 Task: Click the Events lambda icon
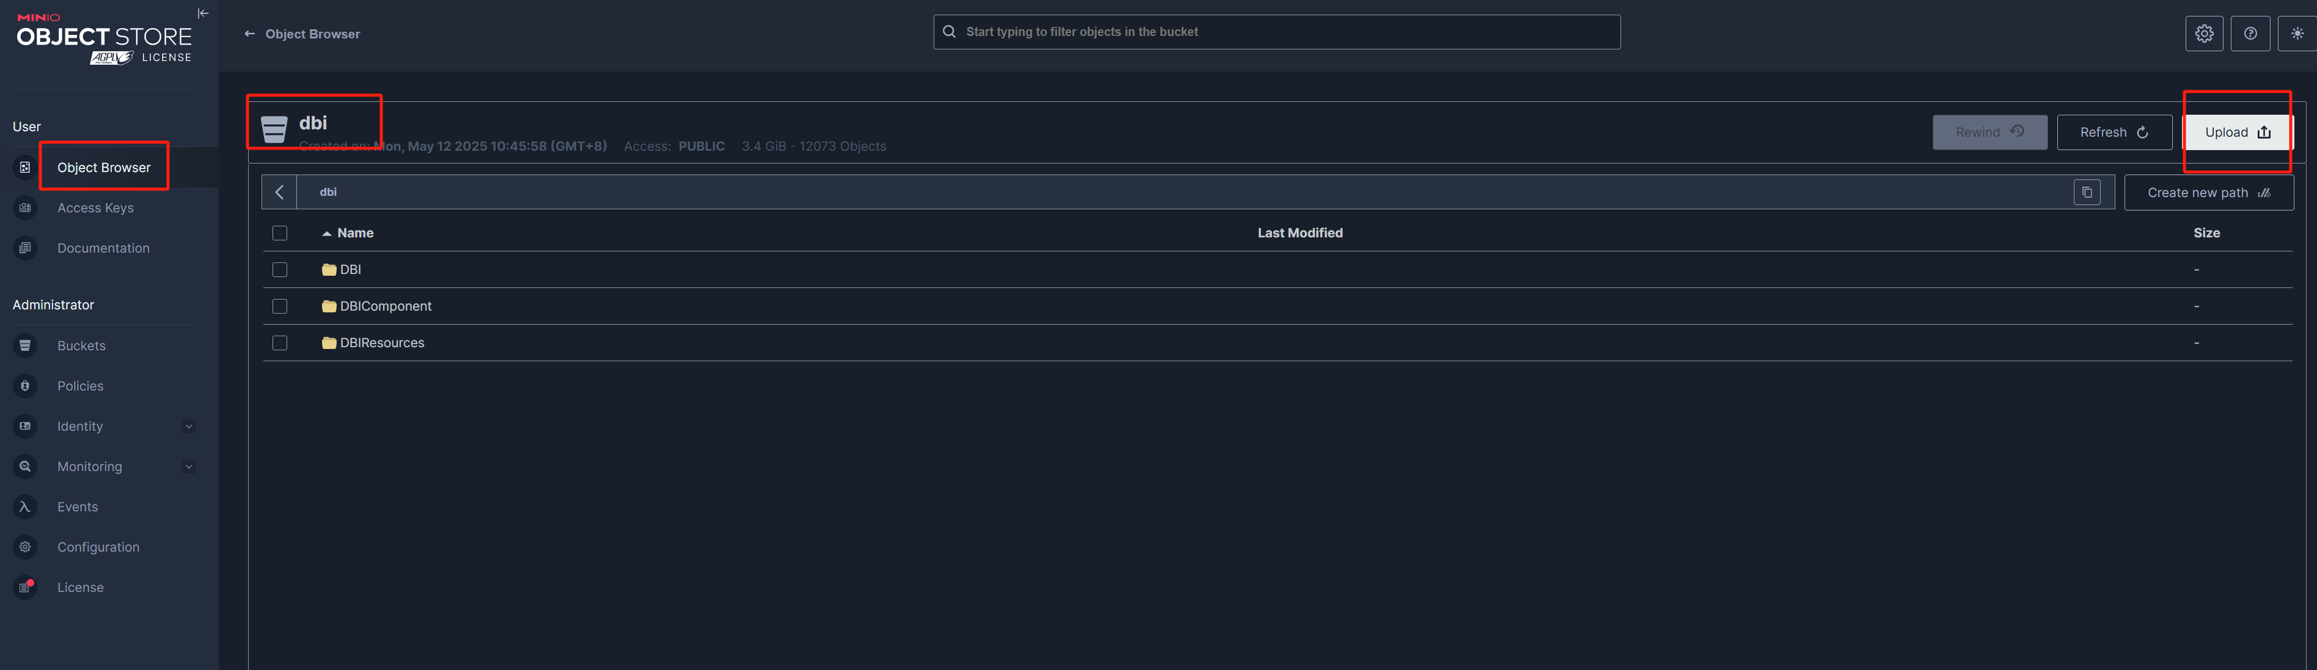[25, 506]
